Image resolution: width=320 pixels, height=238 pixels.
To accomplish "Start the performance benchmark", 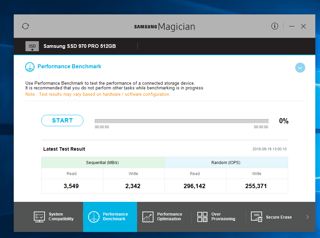I will coord(62,121).
